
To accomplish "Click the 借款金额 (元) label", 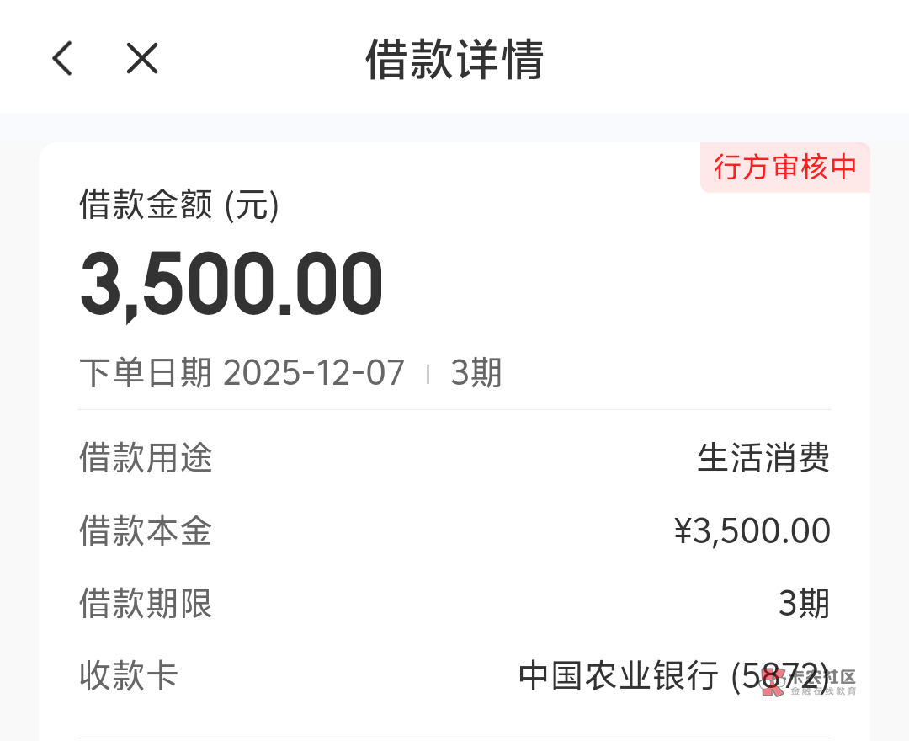I will click(178, 205).
